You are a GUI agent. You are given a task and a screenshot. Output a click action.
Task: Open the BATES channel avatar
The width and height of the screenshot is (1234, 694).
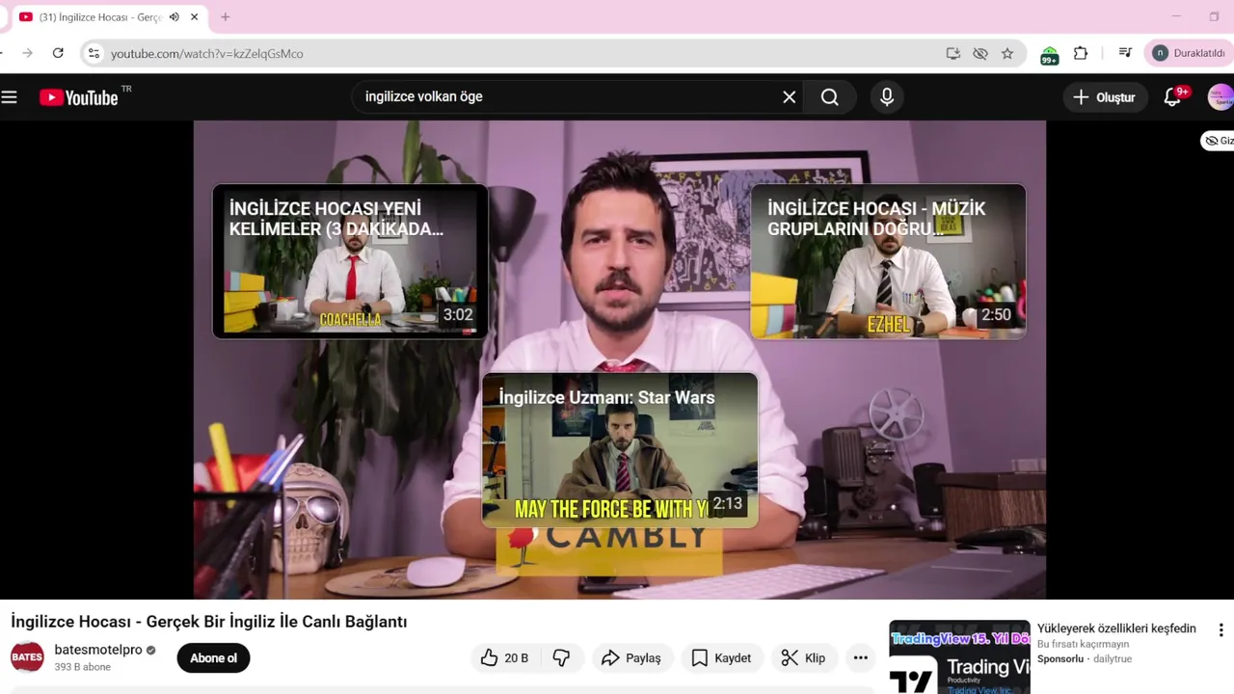coord(27,657)
